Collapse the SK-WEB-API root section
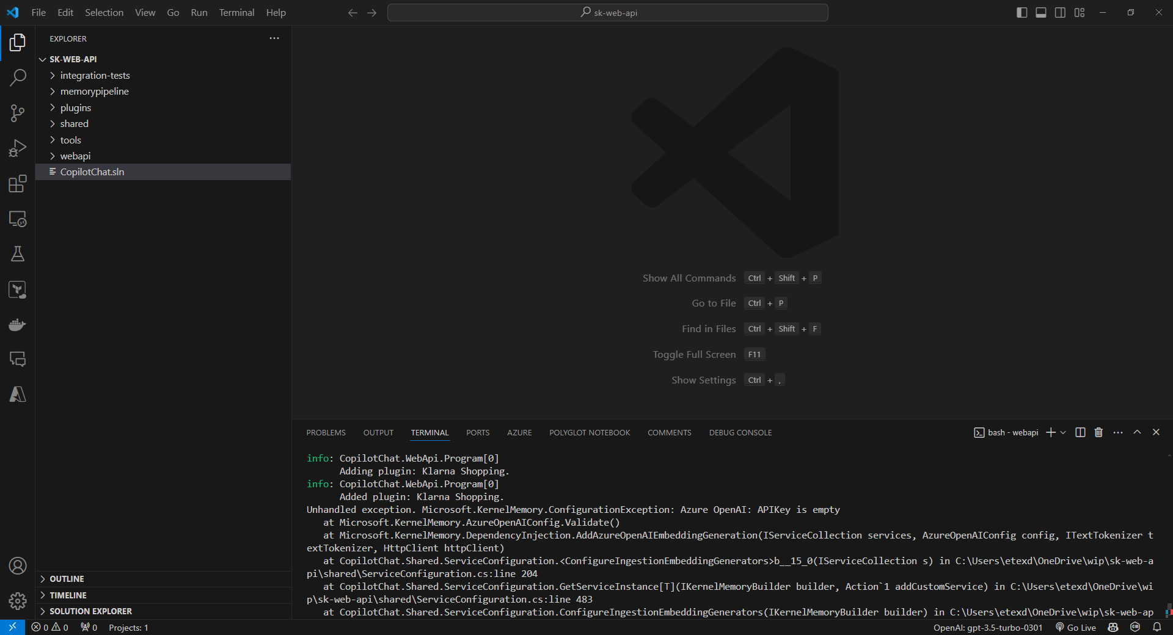This screenshot has height=635, width=1173. [x=163, y=59]
